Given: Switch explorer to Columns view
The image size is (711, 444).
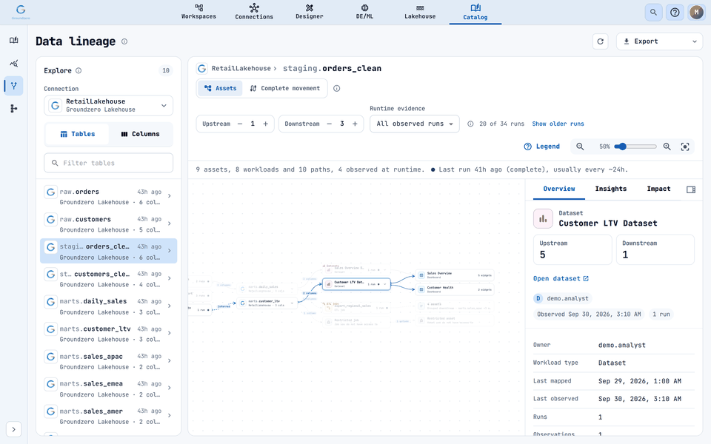Looking at the screenshot, I should (x=140, y=134).
